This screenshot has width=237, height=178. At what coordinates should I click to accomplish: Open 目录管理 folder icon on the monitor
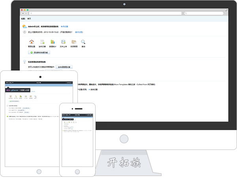(x=74, y=42)
